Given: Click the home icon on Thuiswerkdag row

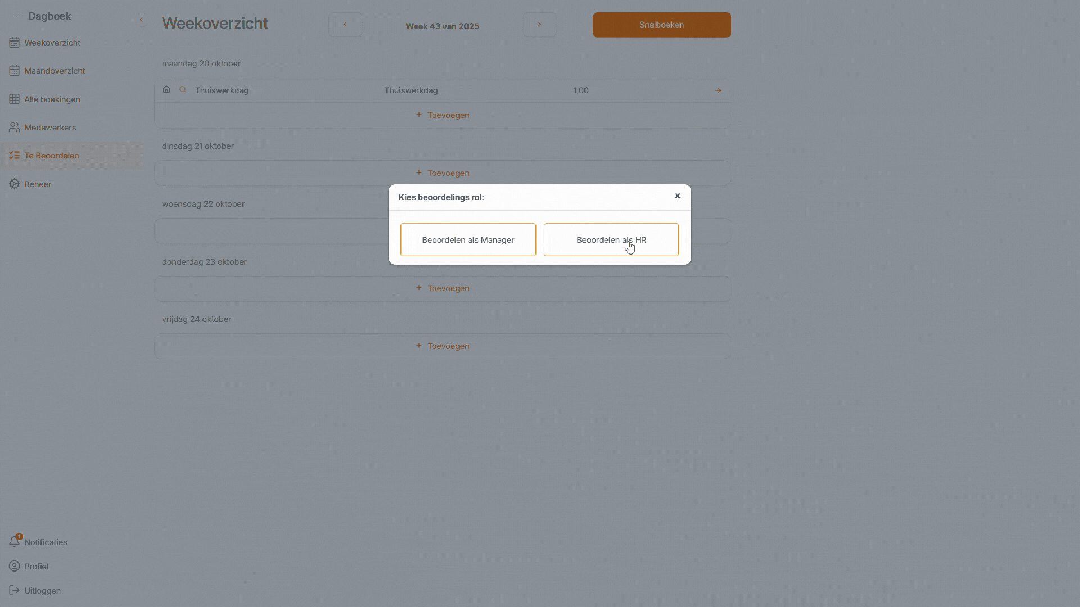Looking at the screenshot, I should 166,90.
